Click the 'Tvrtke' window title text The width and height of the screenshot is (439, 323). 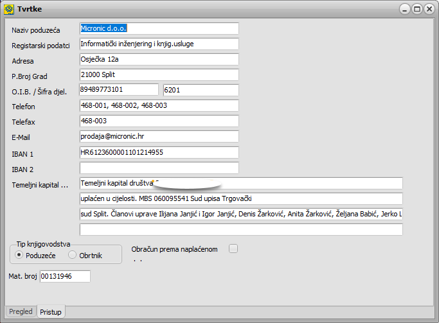click(x=30, y=9)
